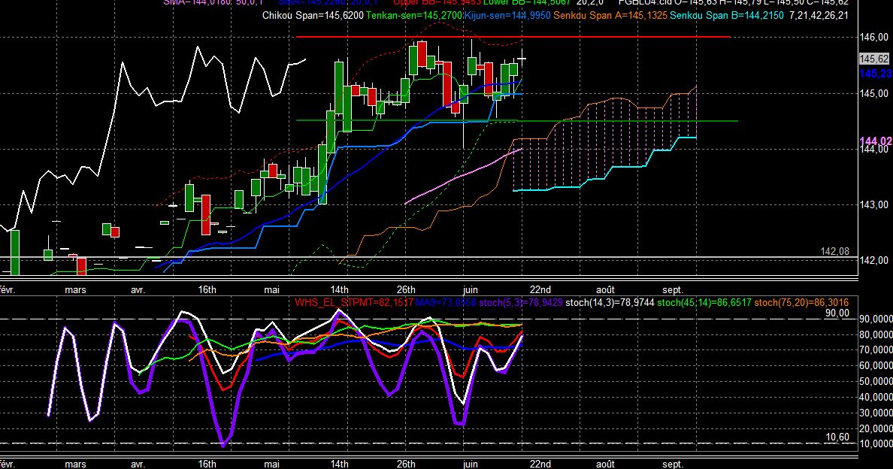
Task: Click the Chikou Span=145,6200 indicator label
Action: 313,16
